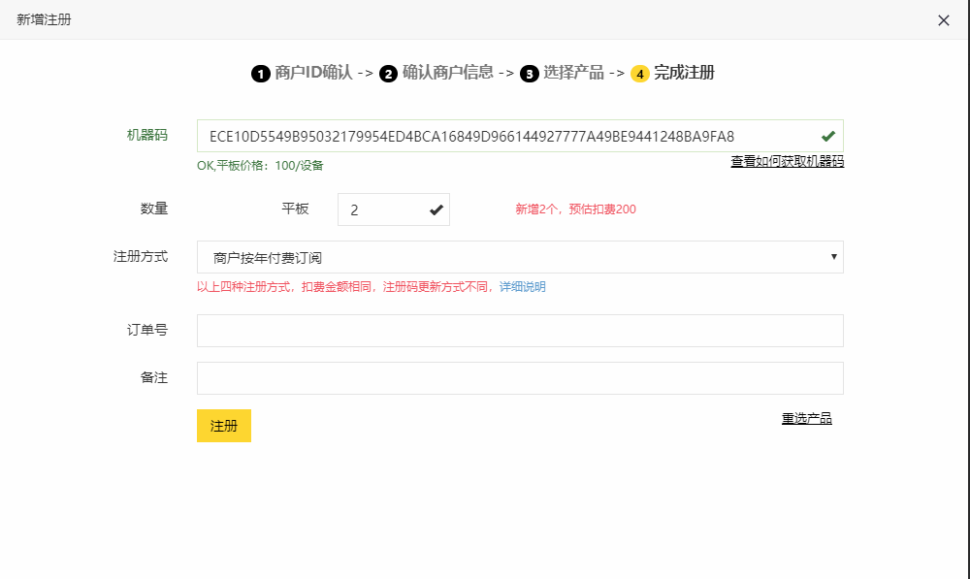Click step 1 circle icon 商户ID确认

(x=260, y=75)
